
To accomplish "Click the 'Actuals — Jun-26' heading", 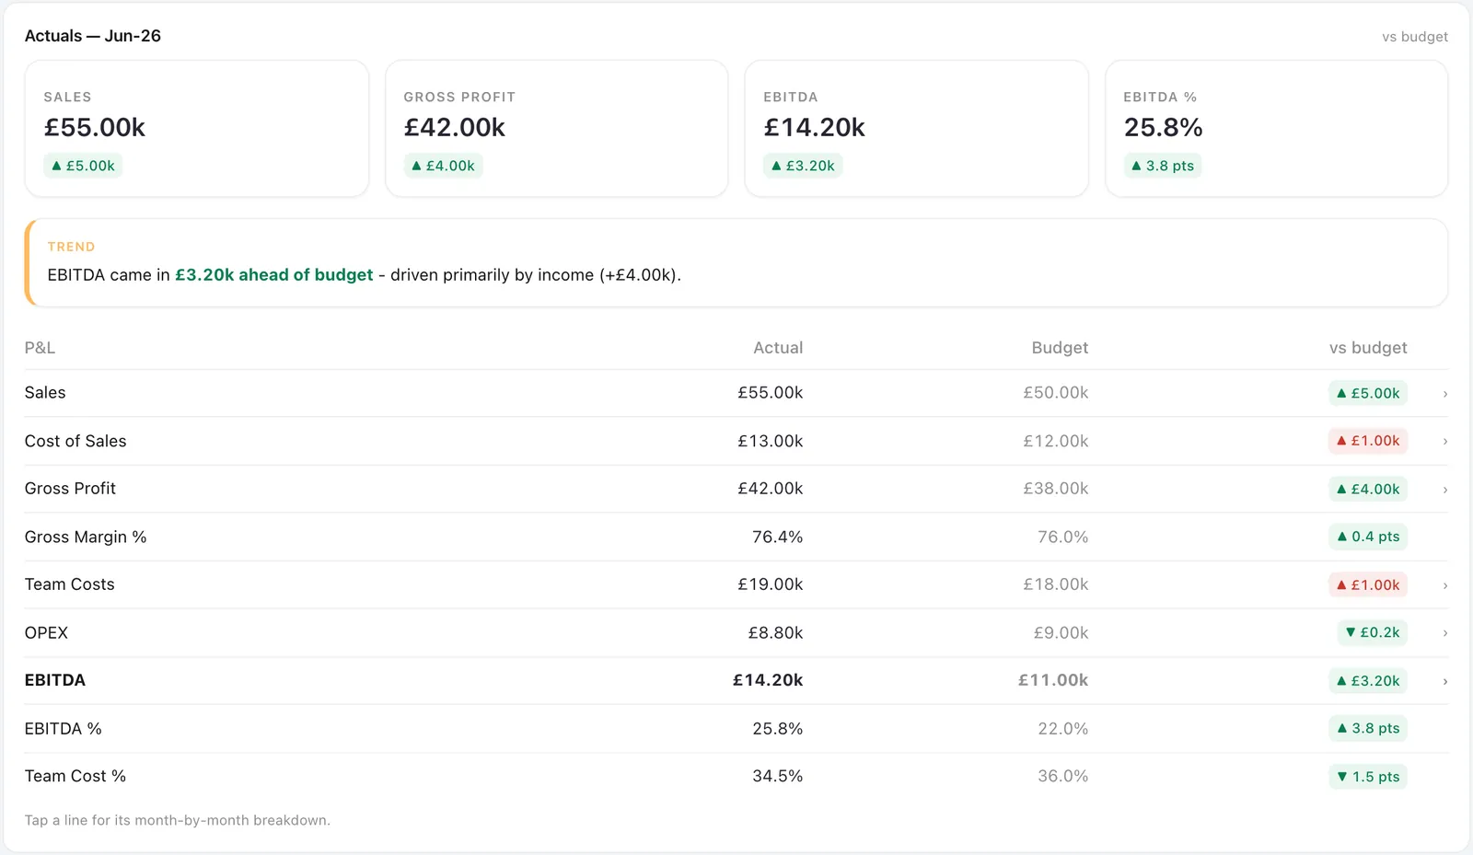I will (x=93, y=36).
